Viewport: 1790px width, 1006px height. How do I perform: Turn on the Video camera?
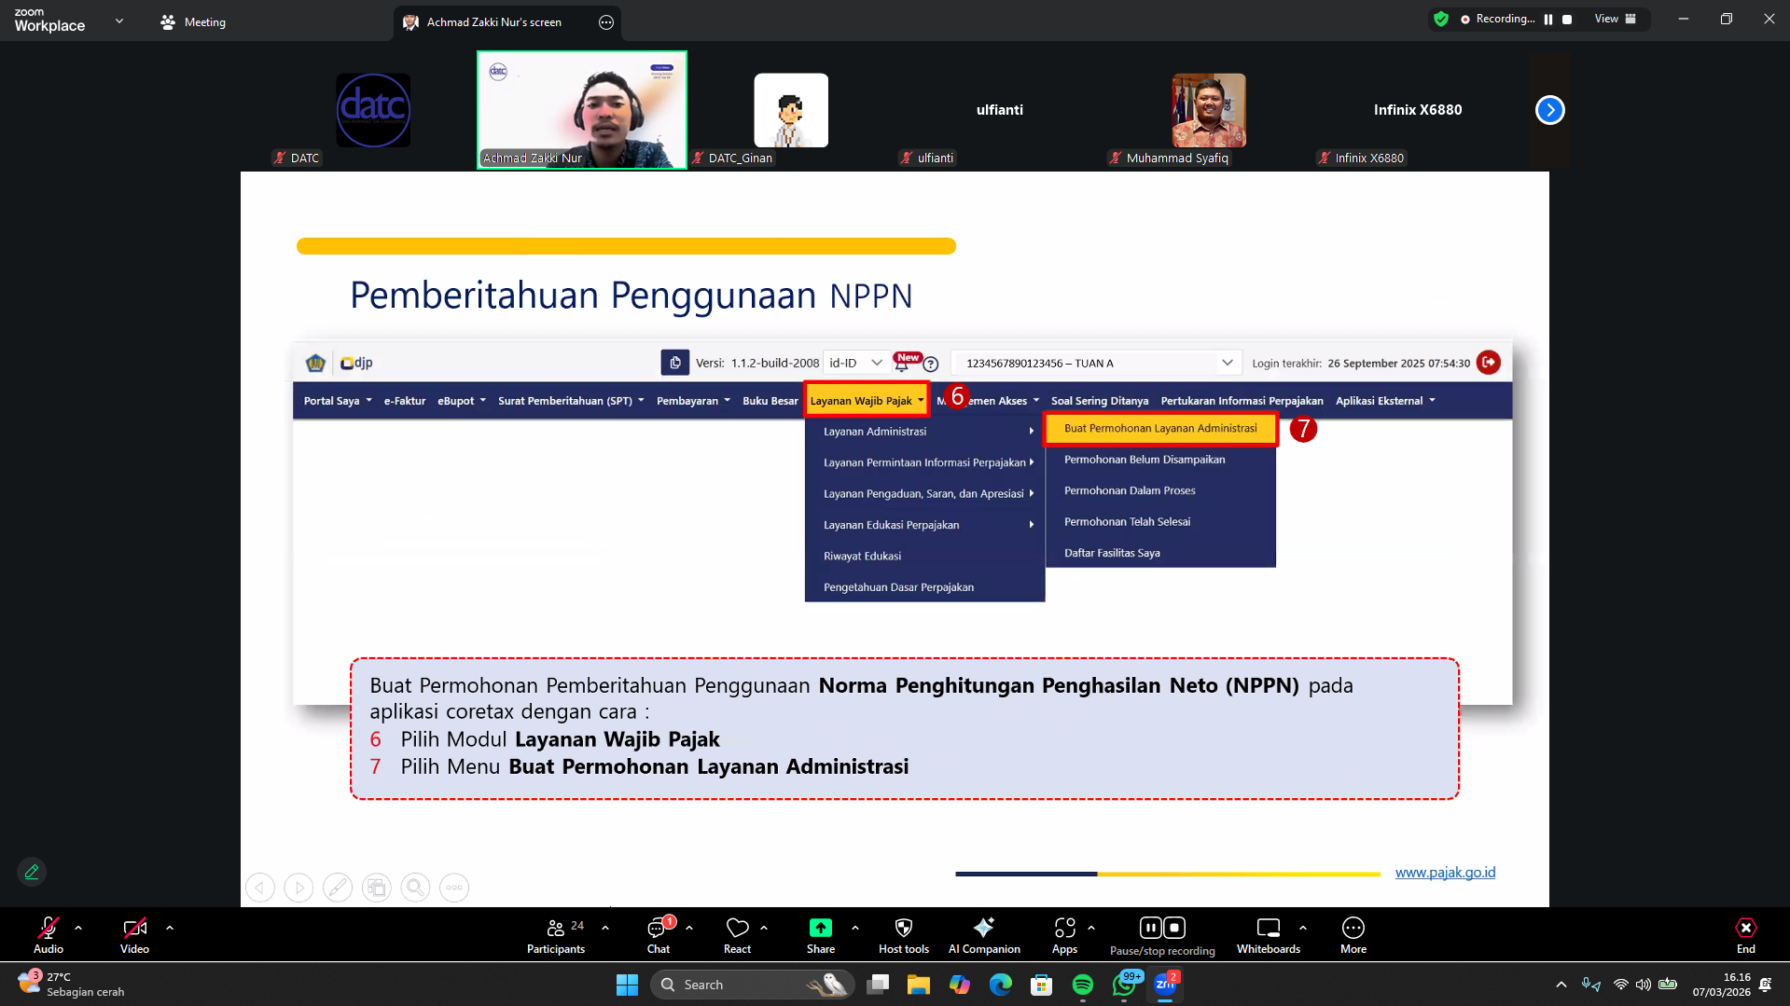(x=134, y=934)
